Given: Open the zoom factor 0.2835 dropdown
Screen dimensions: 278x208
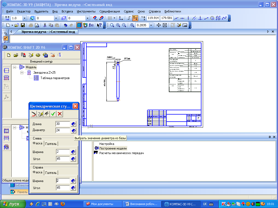Looking at the screenshot, I should [x=151, y=25].
